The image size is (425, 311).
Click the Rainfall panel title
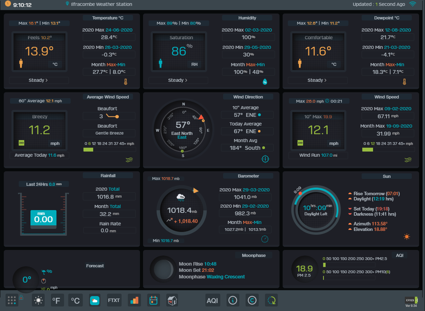tap(108, 176)
